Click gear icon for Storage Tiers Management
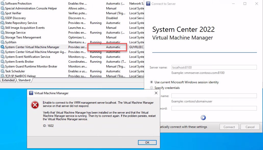 (x=3, y=37)
